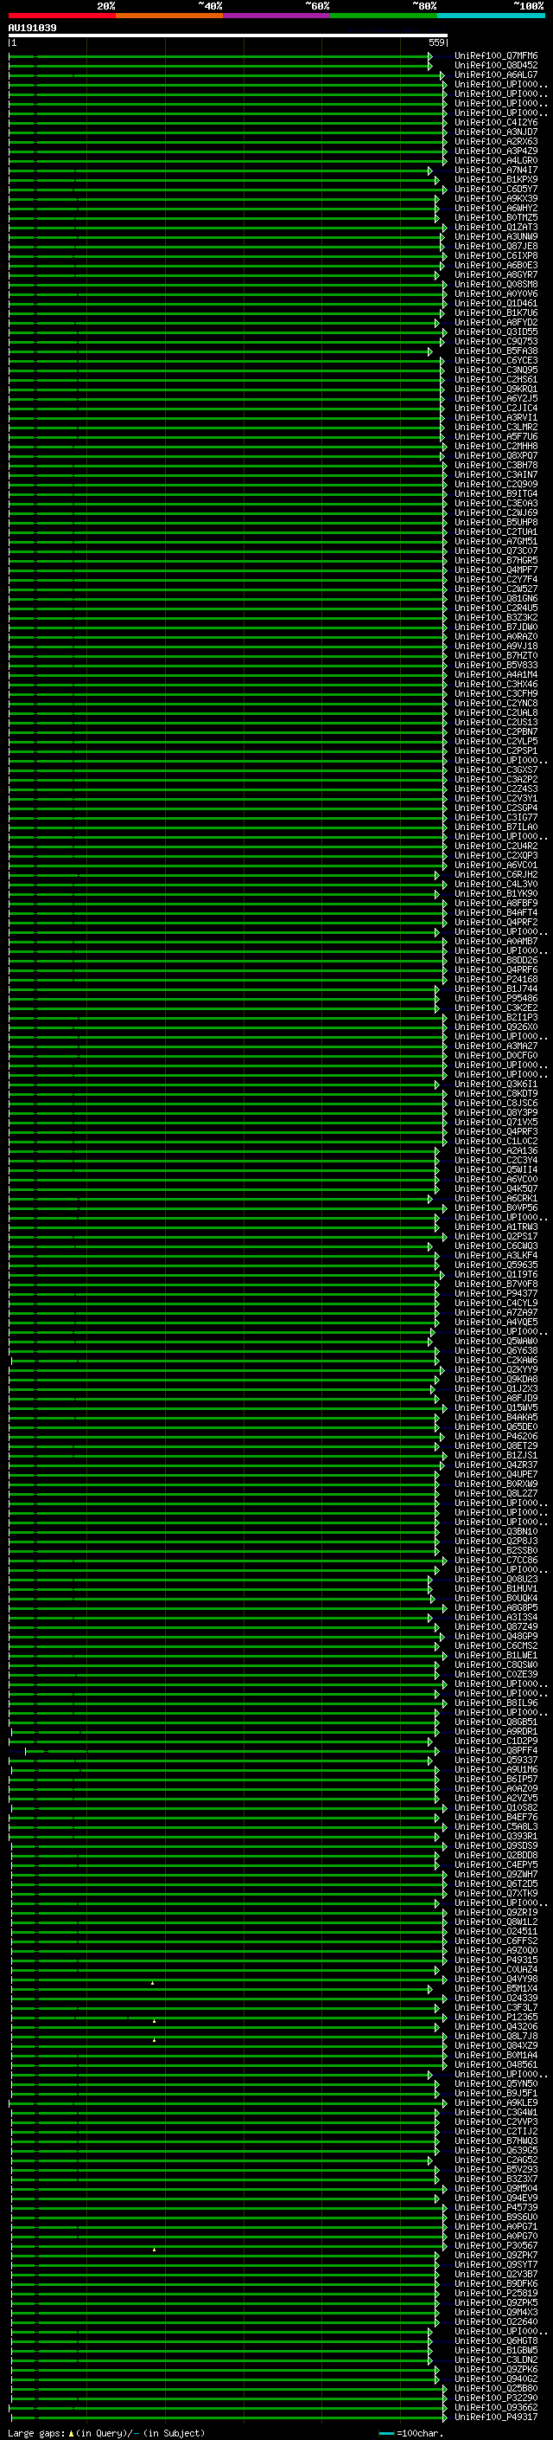Select the white query sequence bar
This screenshot has width=553, height=2440.
pyautogui.click(x=228, y=36)
